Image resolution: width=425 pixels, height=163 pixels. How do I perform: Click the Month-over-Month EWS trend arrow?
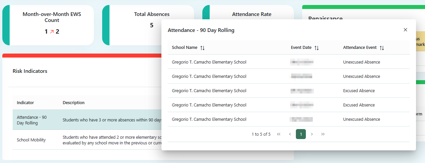pos(52,32)
